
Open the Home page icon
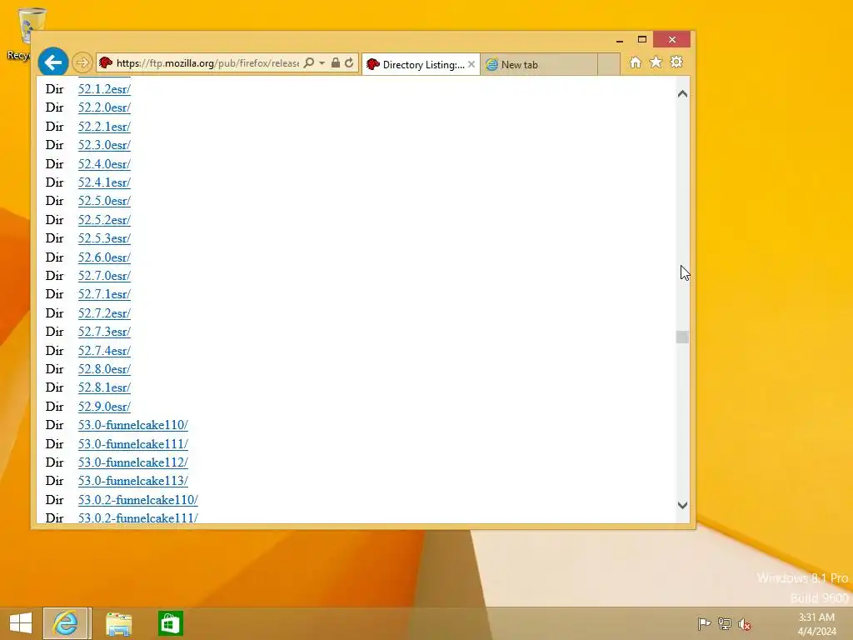tap(635, 62)
